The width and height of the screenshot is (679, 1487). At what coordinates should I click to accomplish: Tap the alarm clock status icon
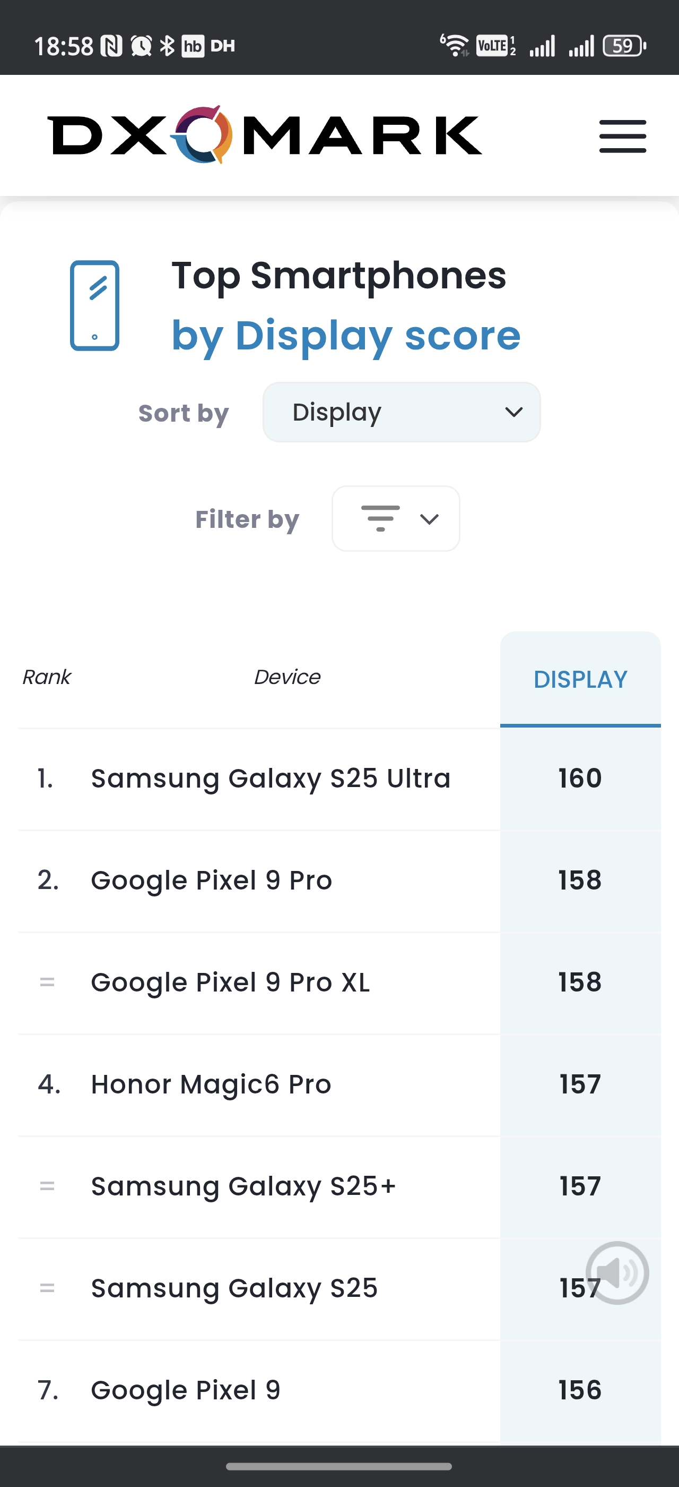point(141,46)
